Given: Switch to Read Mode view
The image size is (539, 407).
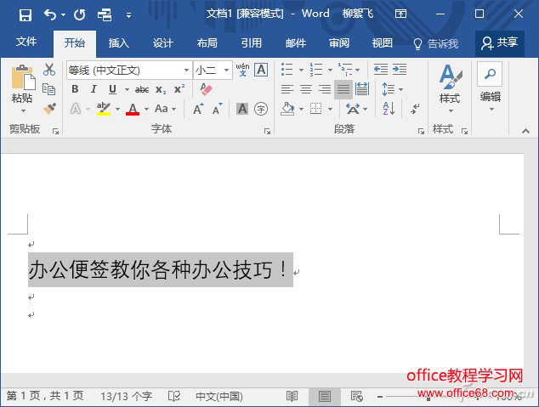Looking at the screenshot, I should [292, 396].
